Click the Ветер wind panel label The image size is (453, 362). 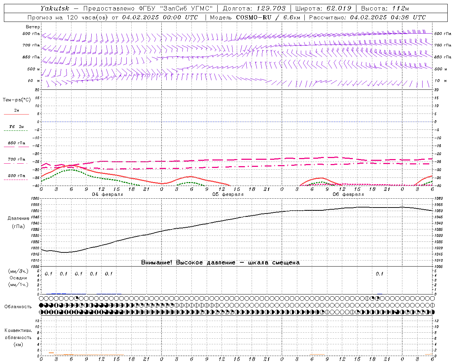pyautogui.click(x=33, y=27)
